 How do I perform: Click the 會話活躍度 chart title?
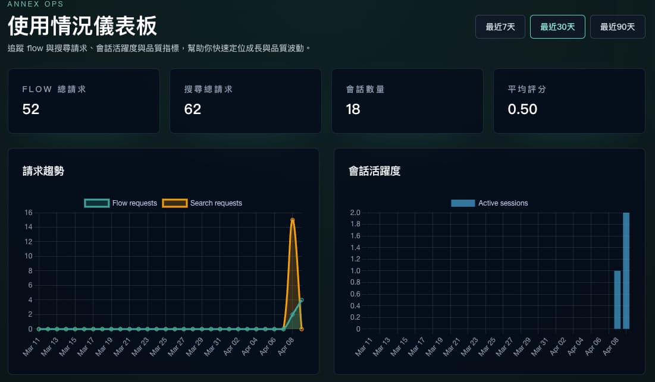(x=375, y=171)
